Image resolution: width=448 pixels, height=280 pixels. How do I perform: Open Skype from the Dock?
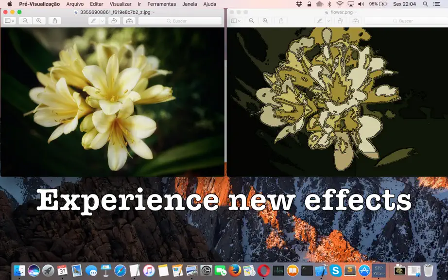click(335, 270)
